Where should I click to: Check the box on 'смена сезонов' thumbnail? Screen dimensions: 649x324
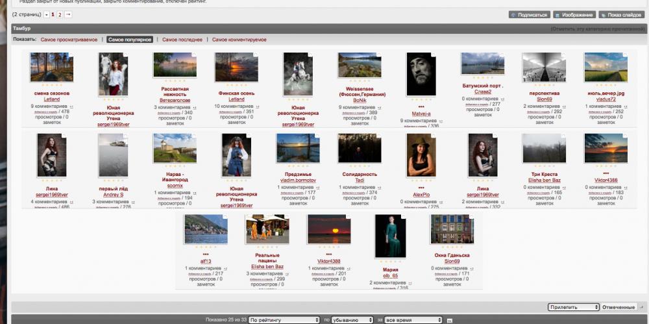[71, 55]
